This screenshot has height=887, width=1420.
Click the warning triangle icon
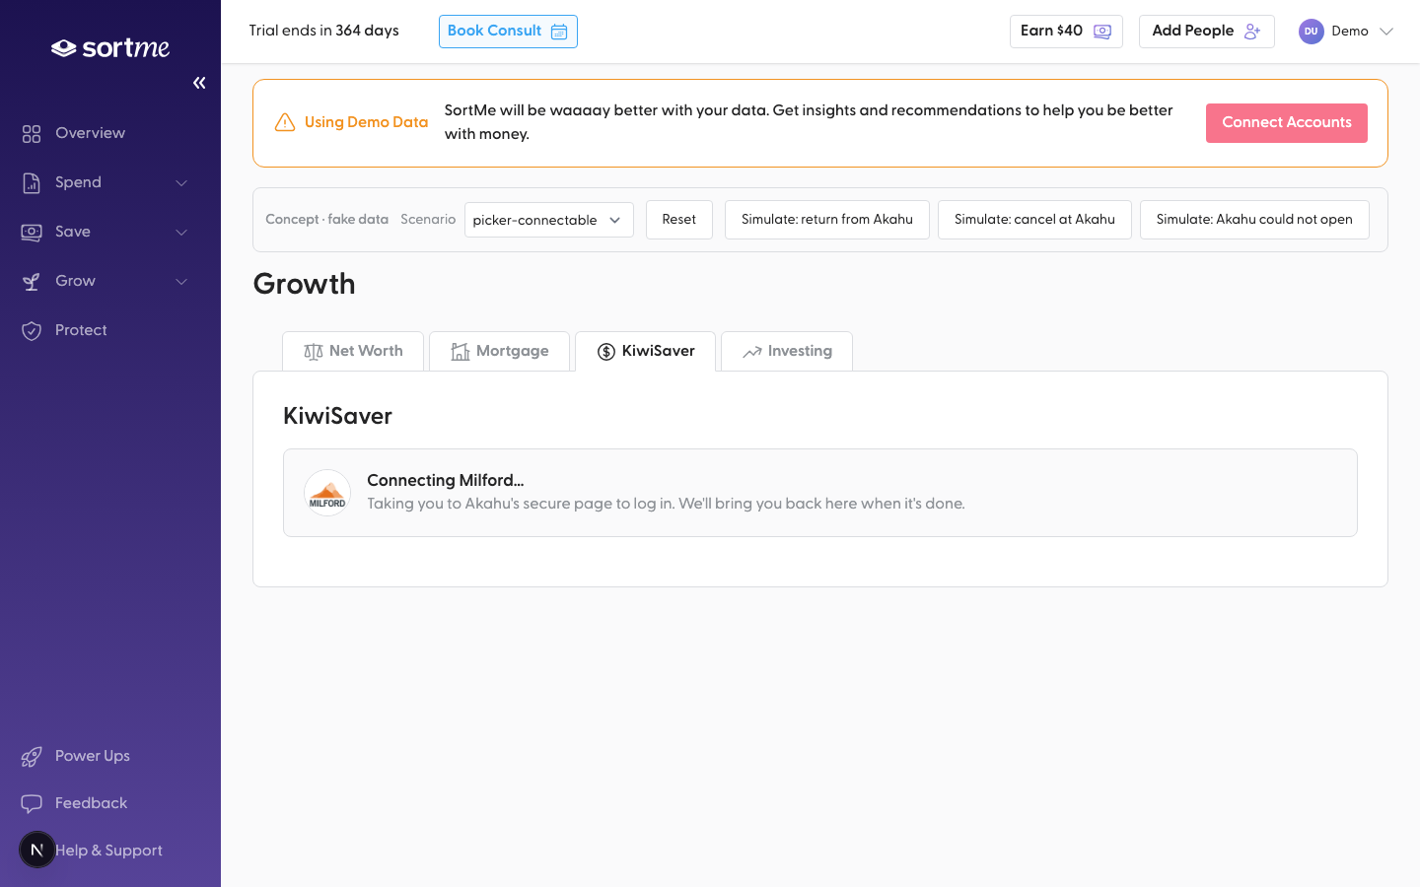pos(285,122)
